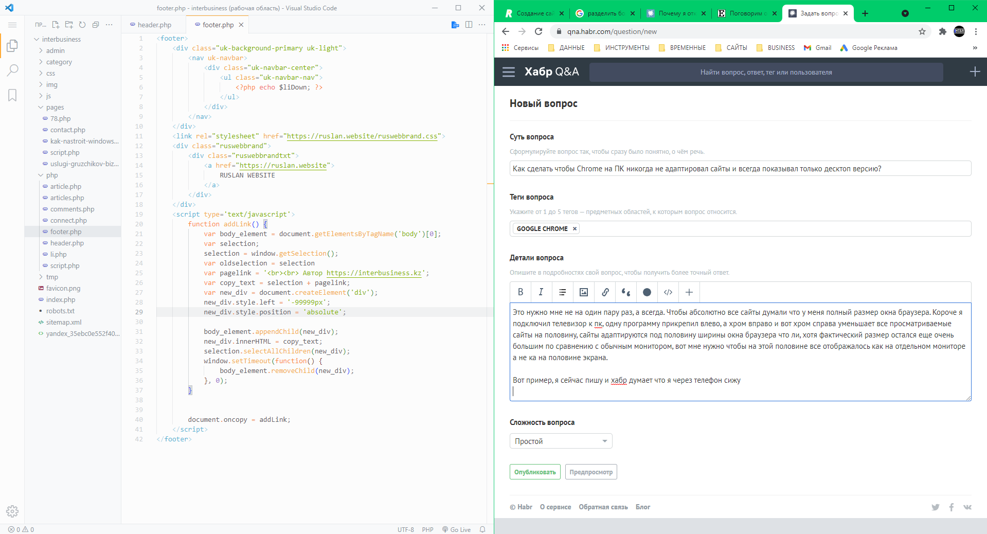Screen dimensions: 987x534
Task: Bookmark this page with star icon
Action: pos(922,31)
